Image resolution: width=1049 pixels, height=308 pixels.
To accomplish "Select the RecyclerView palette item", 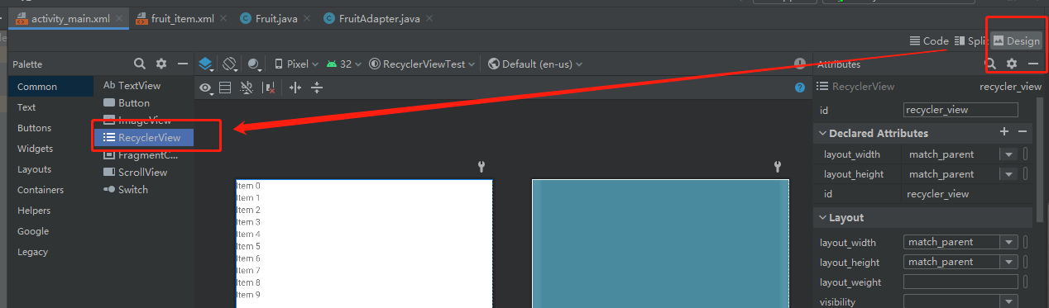I will (143, 138).
